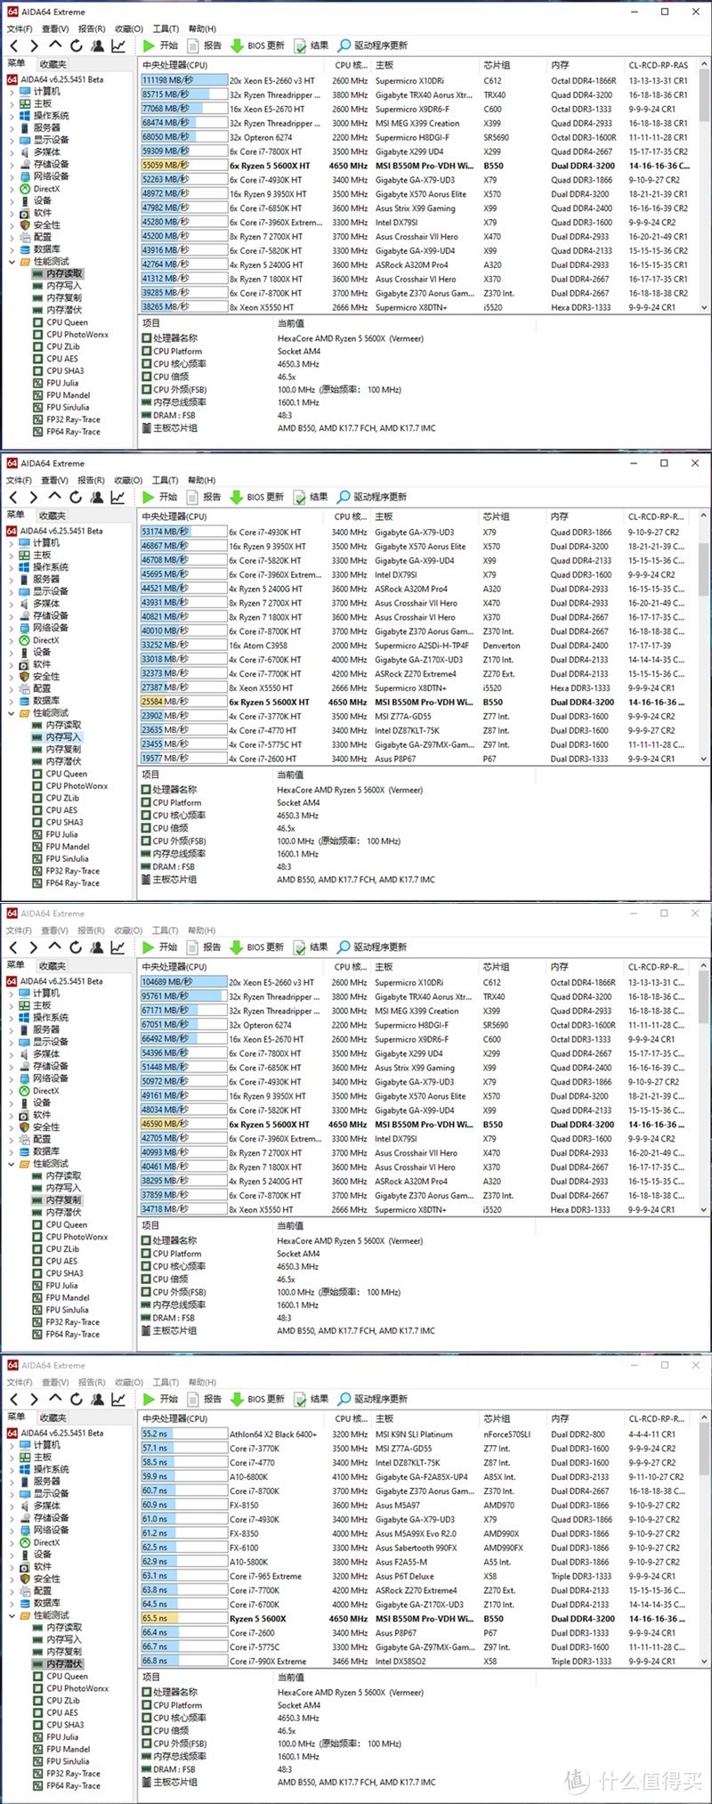This screenshot has width=712, height=1804.
Task: Click 结果 results in the third window toolbar
Action: pos(311,947)
